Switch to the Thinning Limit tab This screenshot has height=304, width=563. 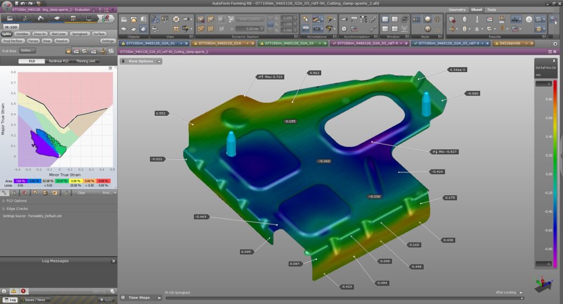(x=85, y=61)
